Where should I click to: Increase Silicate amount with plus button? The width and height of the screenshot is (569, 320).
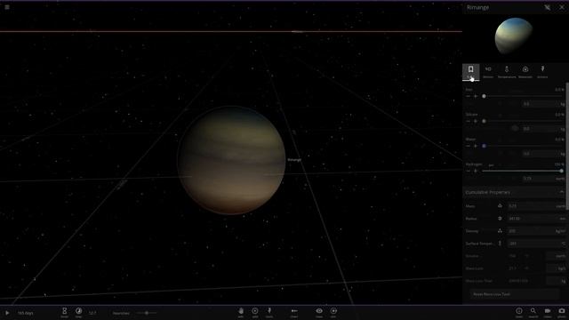point(476,121)
